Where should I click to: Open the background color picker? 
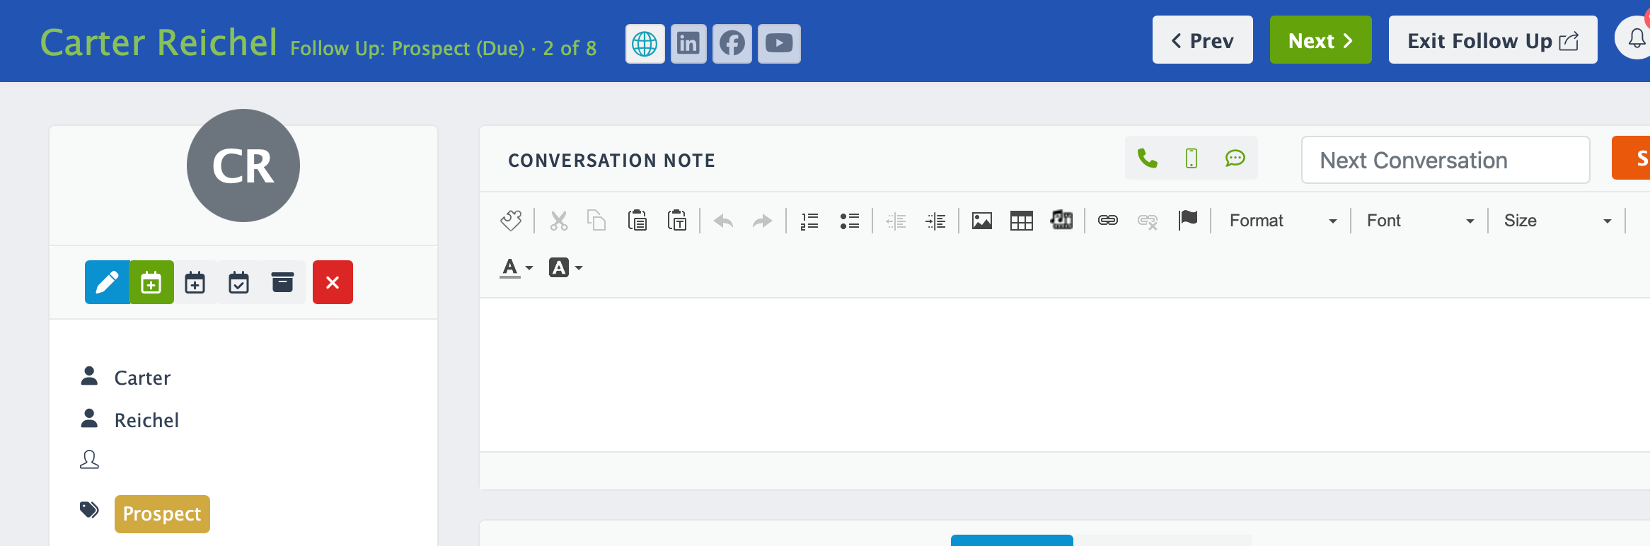[565, 268]
